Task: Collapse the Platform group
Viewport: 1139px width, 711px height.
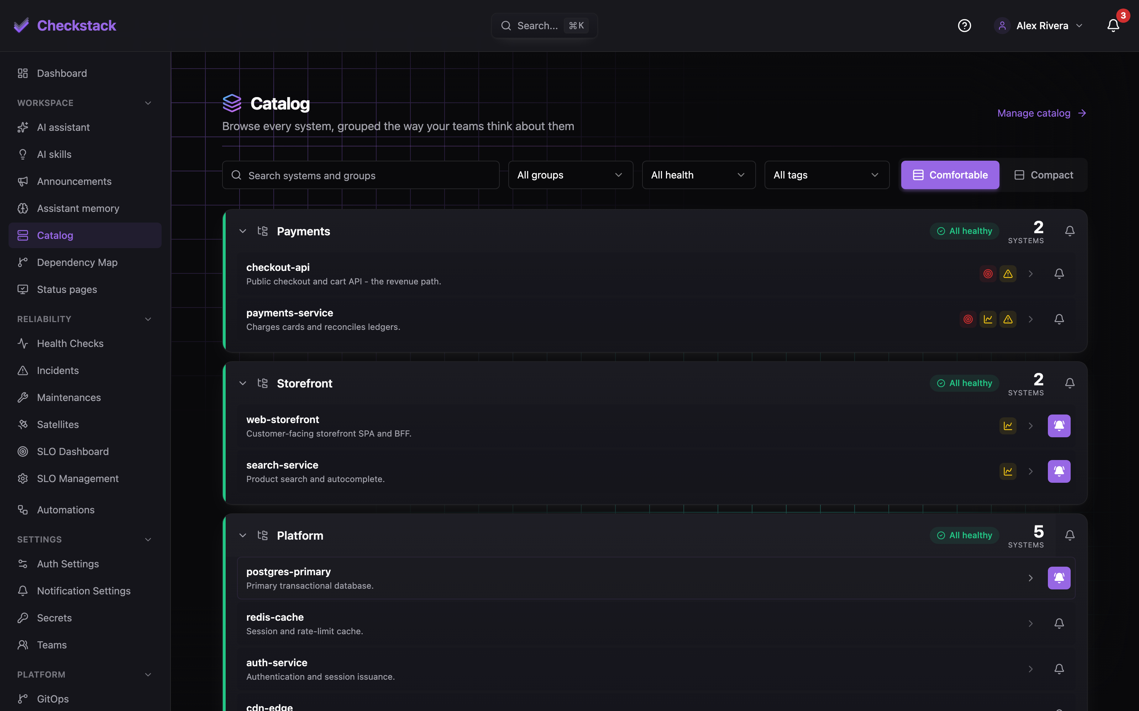Action: [243, 535]
